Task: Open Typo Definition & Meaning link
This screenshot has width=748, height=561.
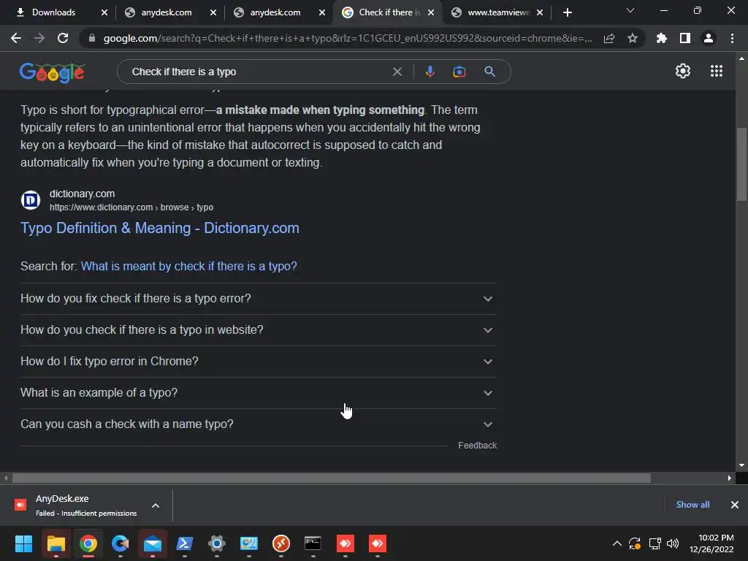Action: coord(160,228)
